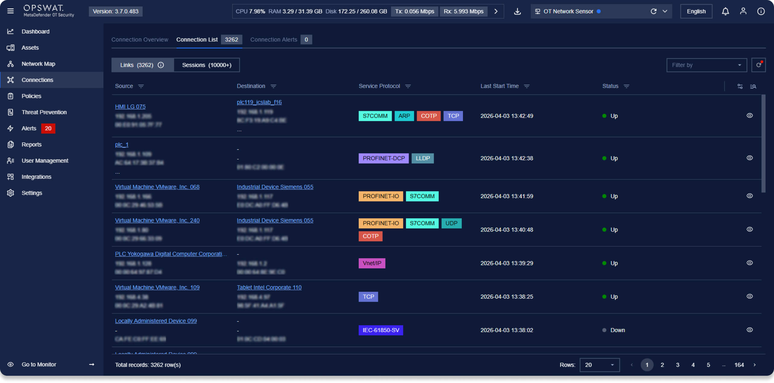Click the notifications bell icon
The height and width of the screenshot is (383, 774).
pyautogui.click(x=725, y=11)
